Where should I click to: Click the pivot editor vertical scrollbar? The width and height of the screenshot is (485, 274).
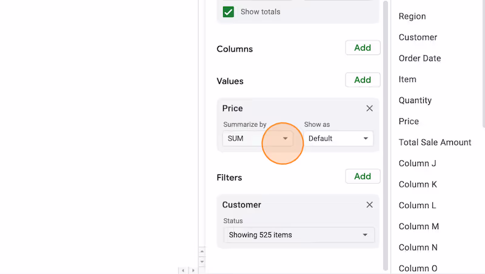point(386,136)
